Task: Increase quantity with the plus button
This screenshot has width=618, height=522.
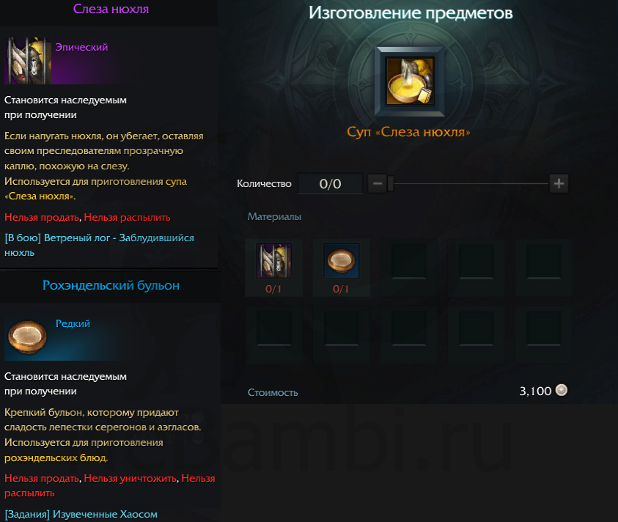Action: (559, 184)
